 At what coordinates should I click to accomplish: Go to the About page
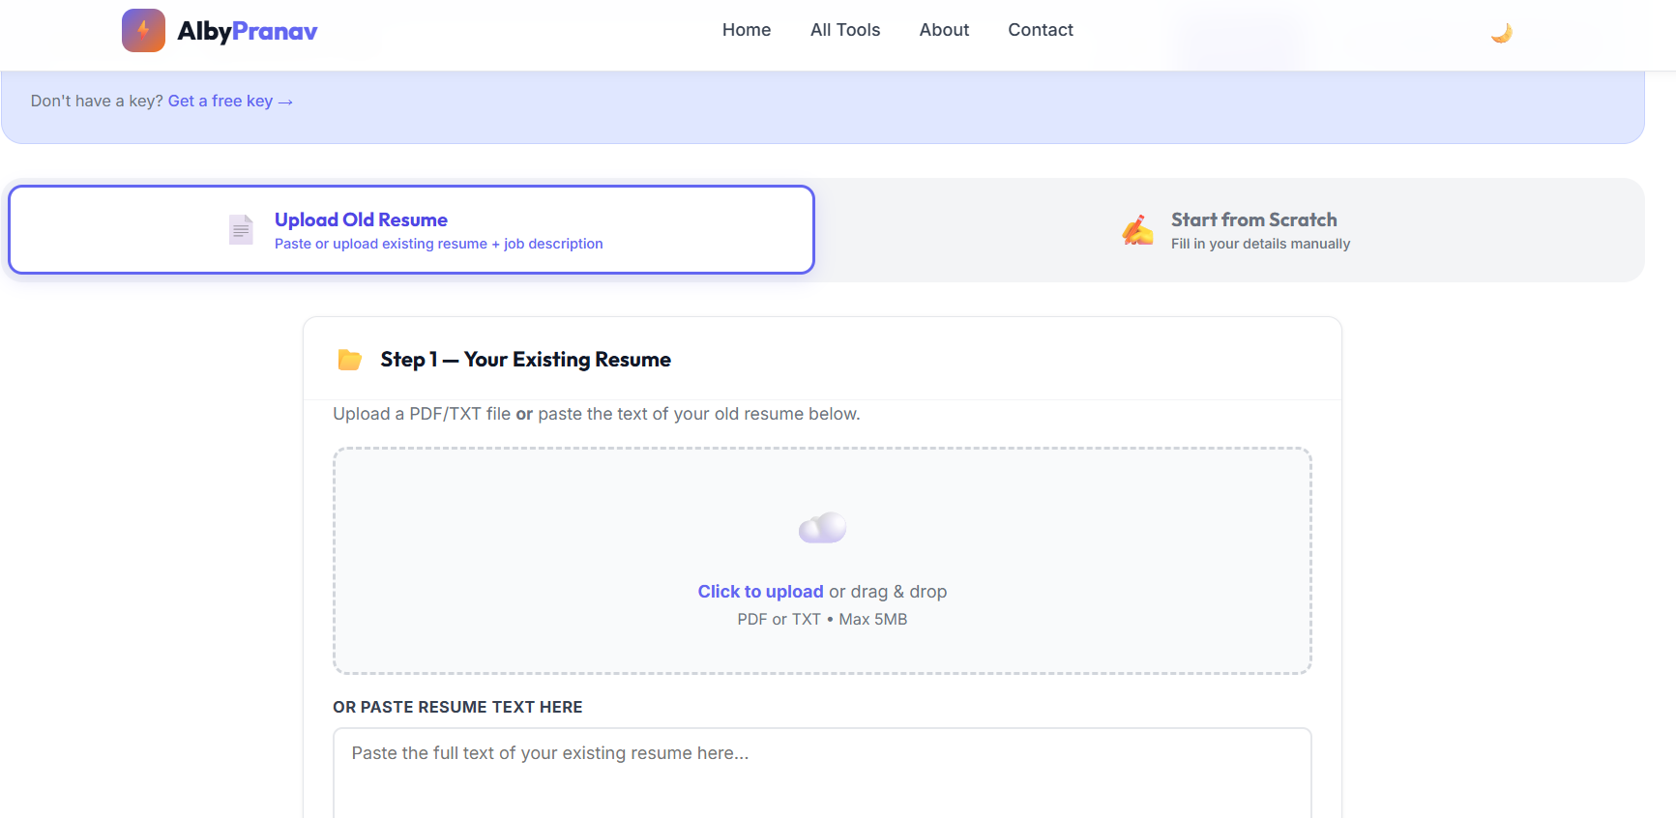click(x=944, y=30)
